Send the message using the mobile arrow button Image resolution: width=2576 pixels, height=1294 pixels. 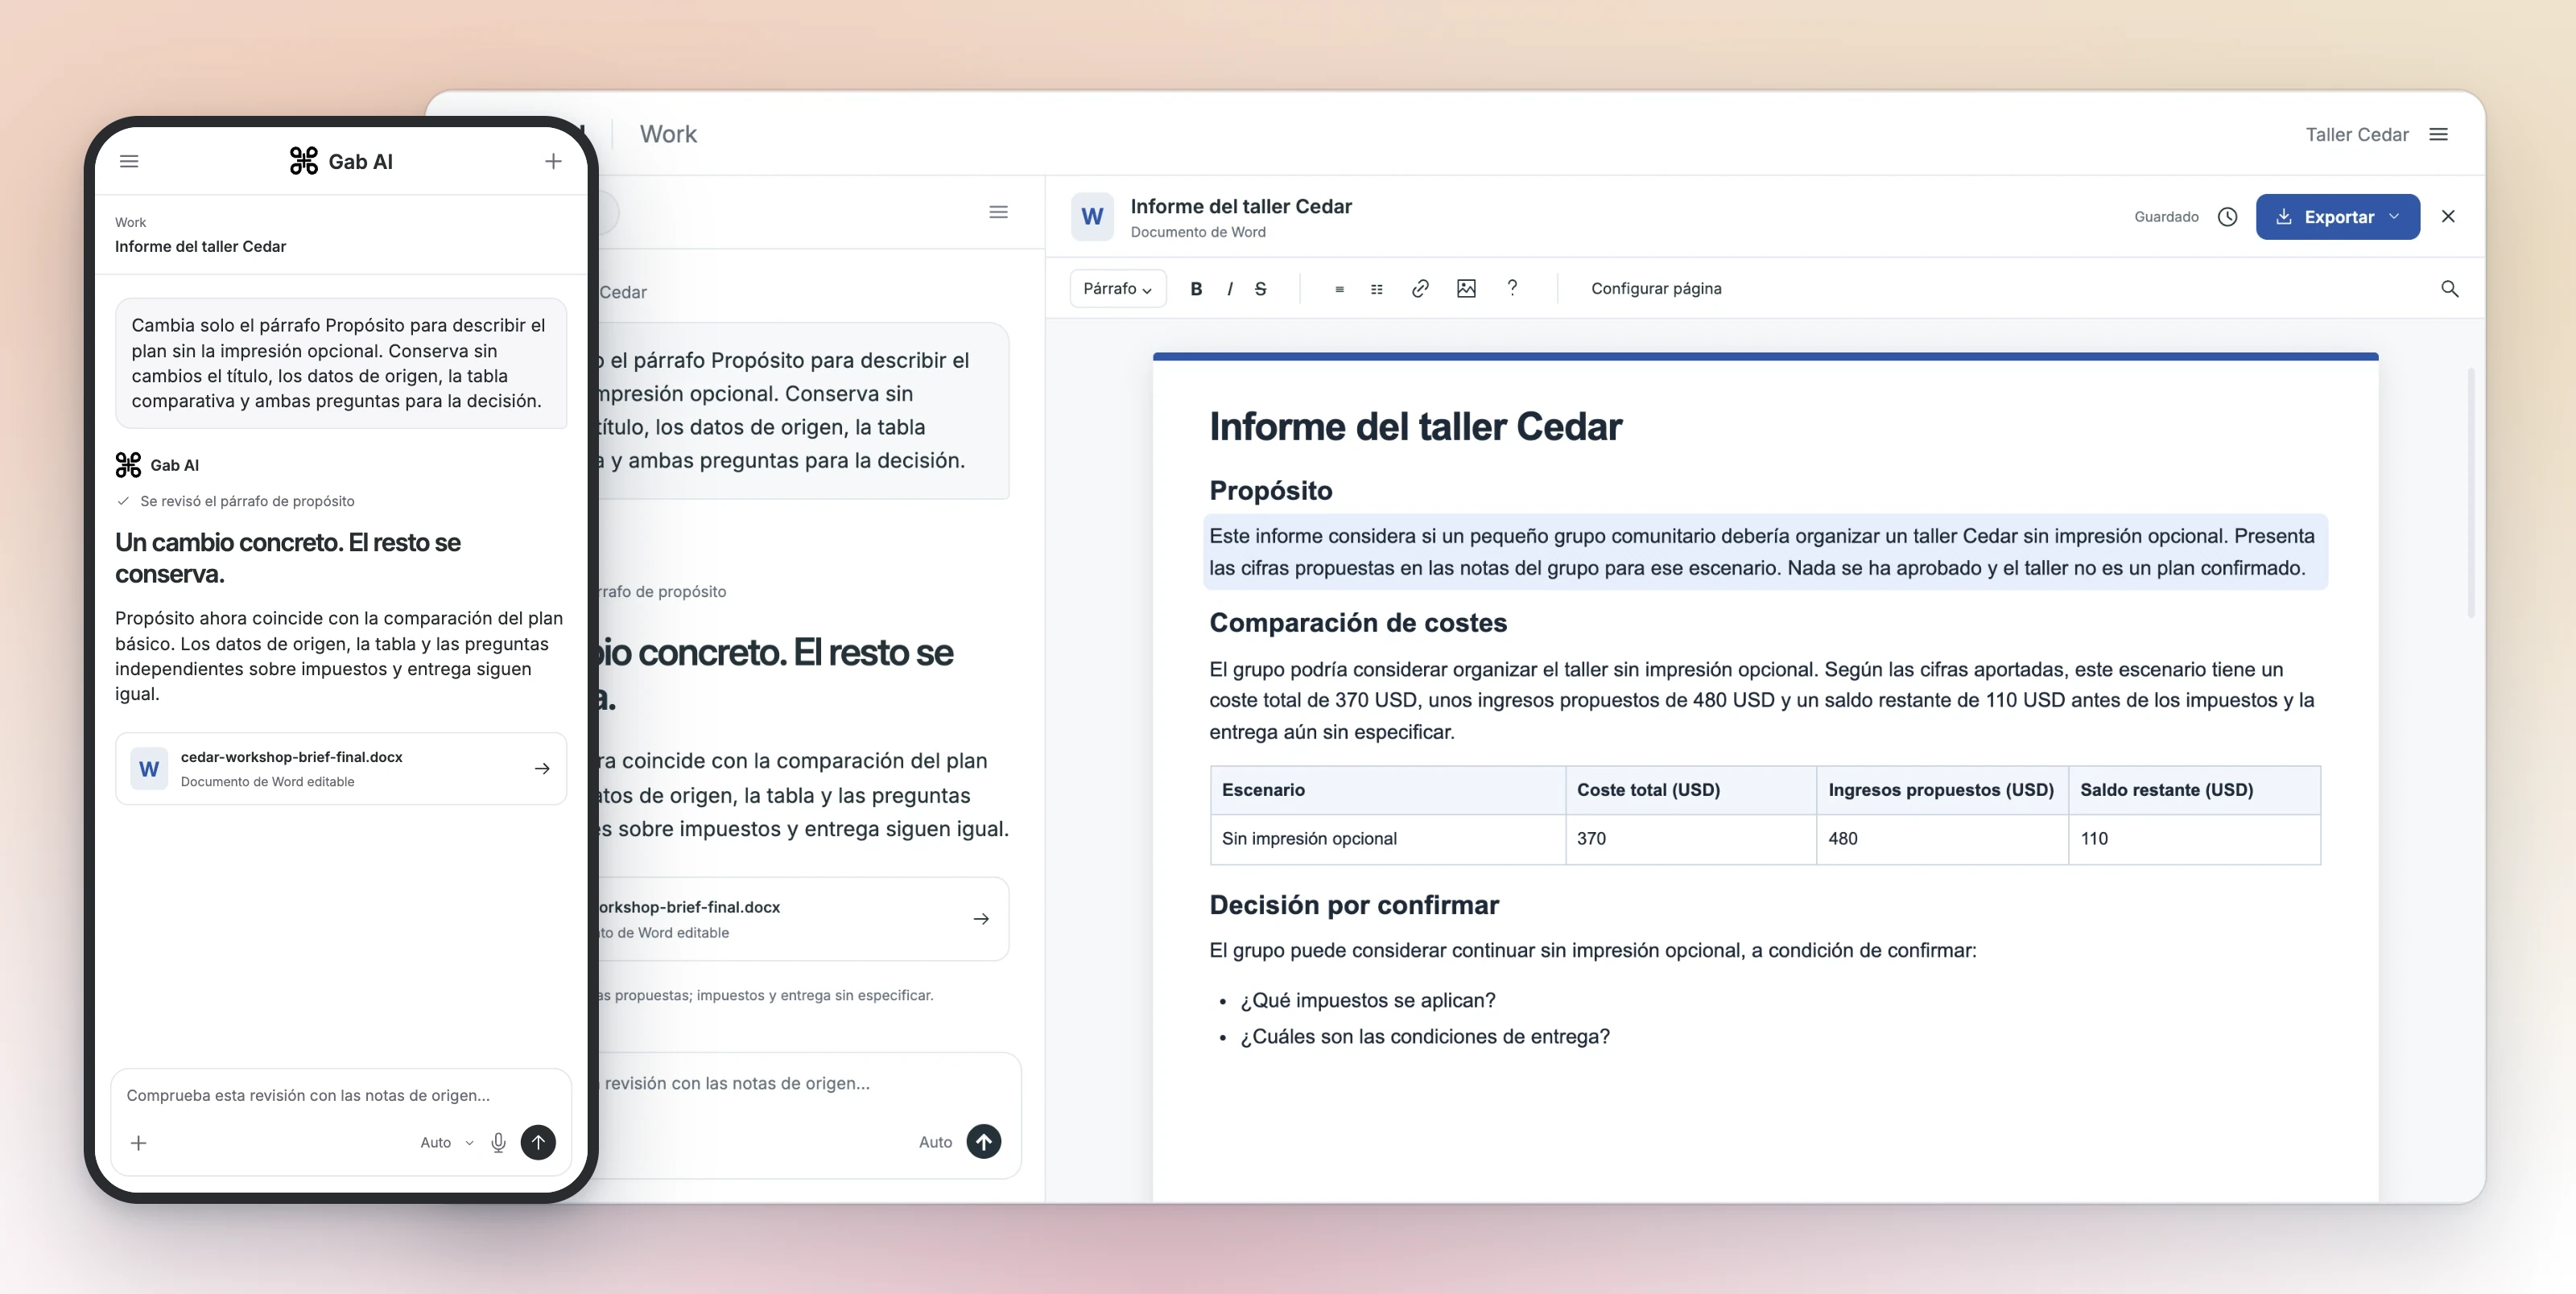click(538, 1142)
